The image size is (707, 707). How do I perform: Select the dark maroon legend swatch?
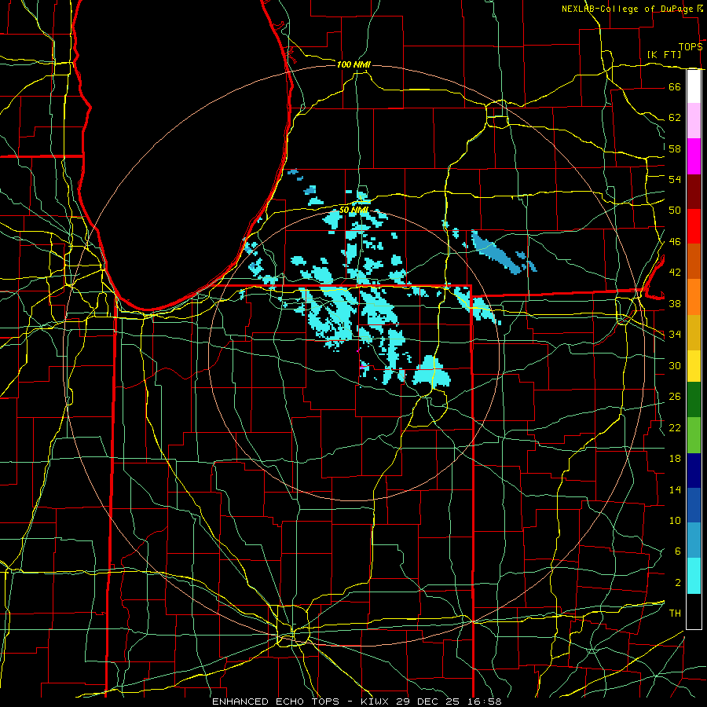tap(694, 192)
